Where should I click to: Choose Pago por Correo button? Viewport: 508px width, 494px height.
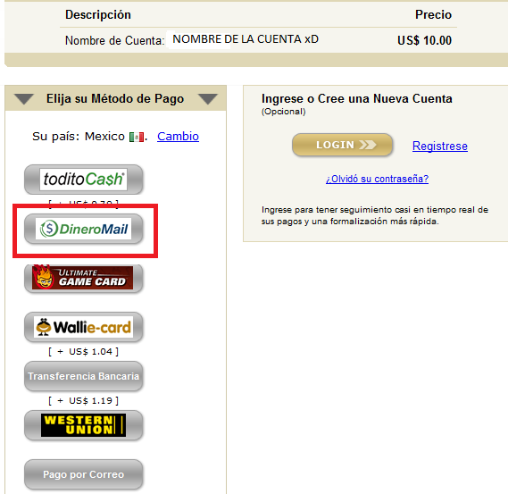[84, 474]
